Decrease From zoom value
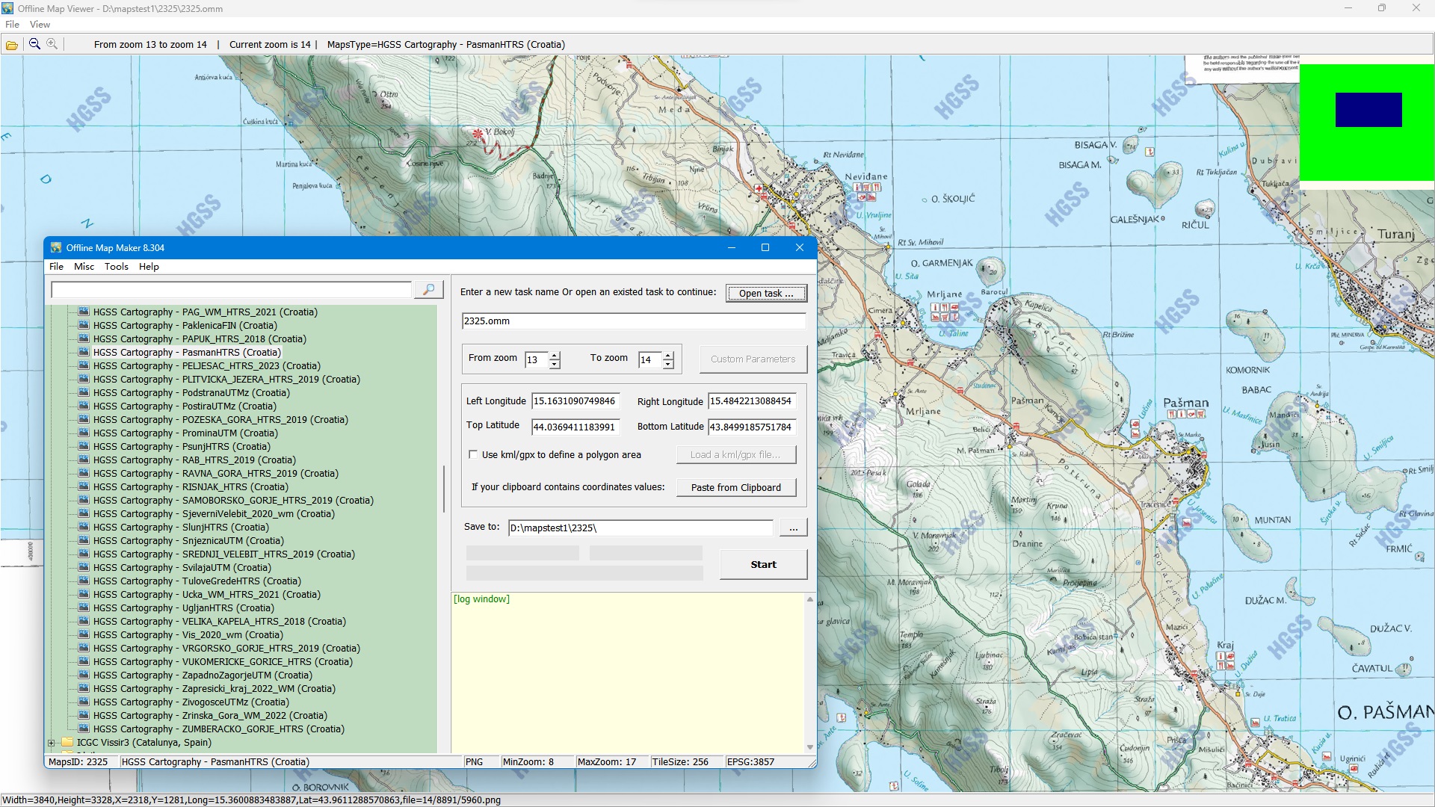Image resolution: width=1435 pixels, height=807 pixels. point(555,364)
